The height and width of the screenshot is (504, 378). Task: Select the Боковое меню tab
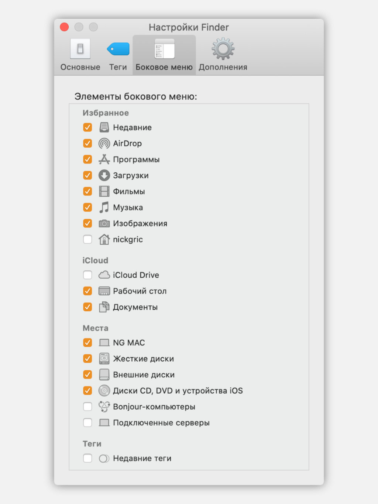[164, 55]
